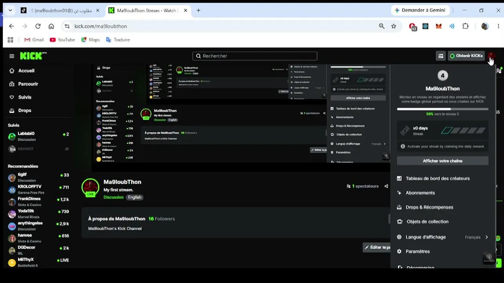Click the Afficher votre chaîne button
Image resolution: width=504 pixels, height=283 pixels.
442,161
